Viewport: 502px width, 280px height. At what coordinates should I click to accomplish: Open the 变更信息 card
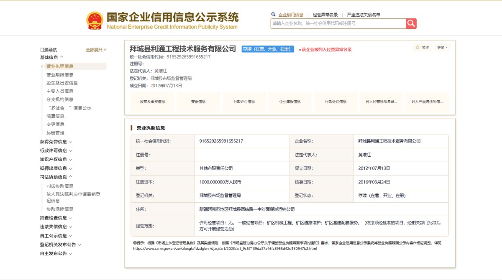[x=198, y=102]
